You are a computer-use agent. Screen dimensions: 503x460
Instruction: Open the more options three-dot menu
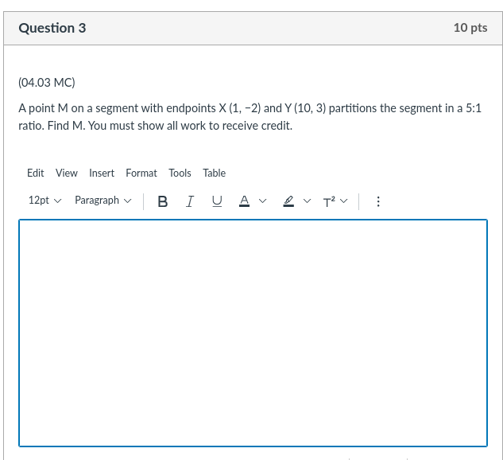pyautogui.click(x=378, y=201)
